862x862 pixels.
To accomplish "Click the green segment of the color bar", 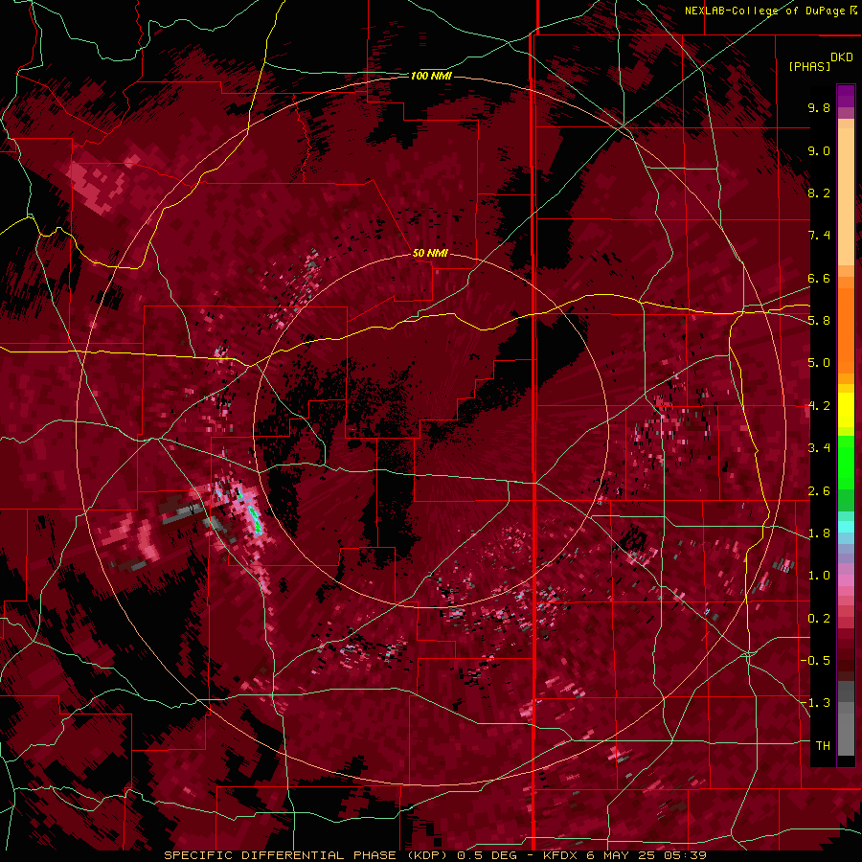I will click(x=846, y=462).
